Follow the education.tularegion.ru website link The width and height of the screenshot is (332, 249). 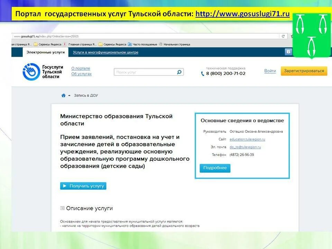click(x=248, y=140)
